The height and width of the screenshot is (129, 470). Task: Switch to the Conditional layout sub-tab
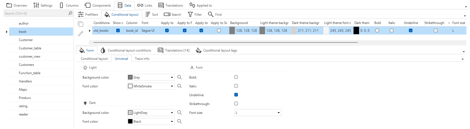click(x=94, y=59)
